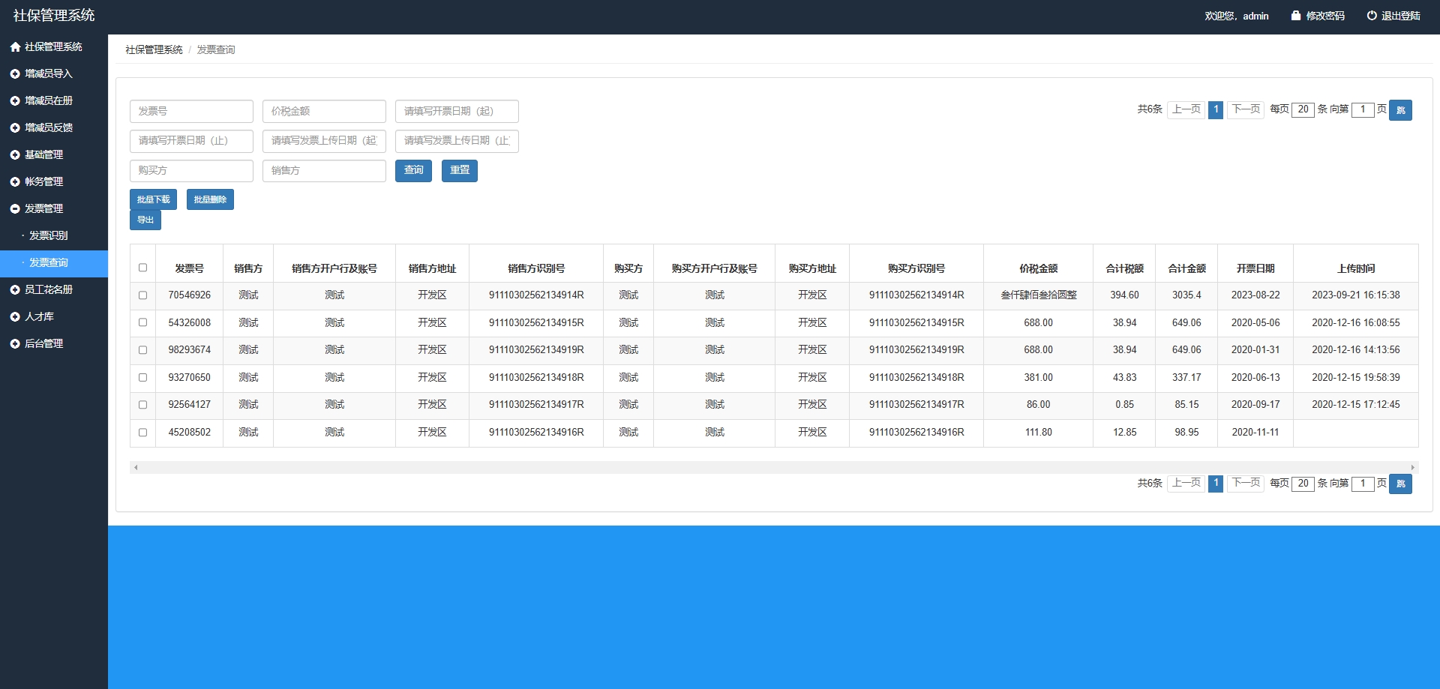1440x689 pixels.
Task: Click the 批量下载 button
Action: tap(153, 199)
